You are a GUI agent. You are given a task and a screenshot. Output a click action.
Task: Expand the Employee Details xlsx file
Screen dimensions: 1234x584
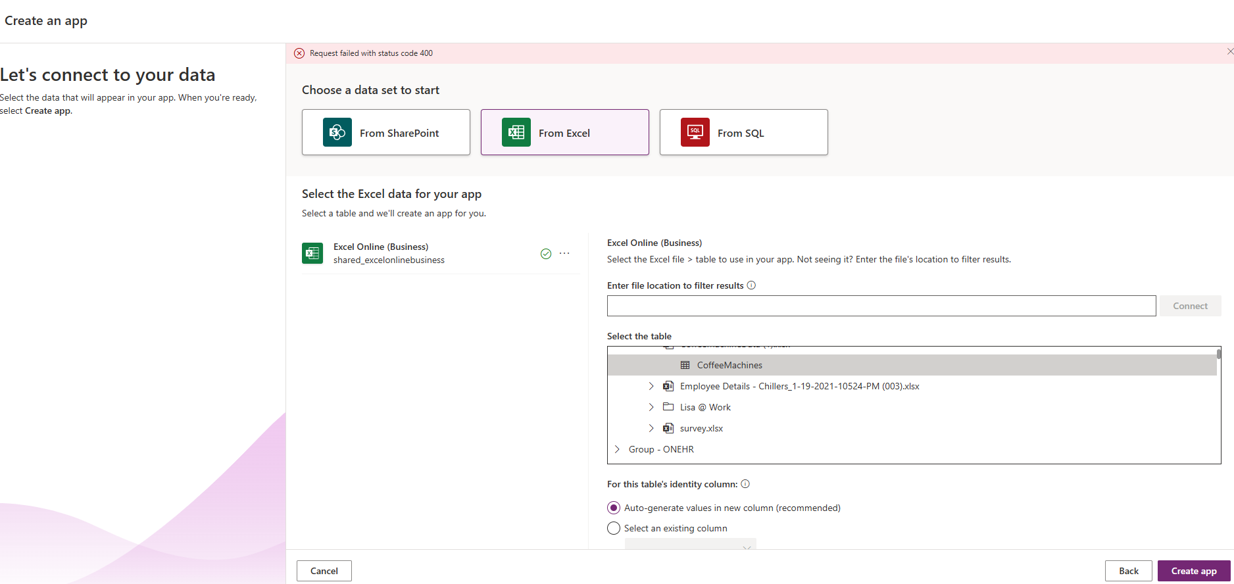pos(651,386)
